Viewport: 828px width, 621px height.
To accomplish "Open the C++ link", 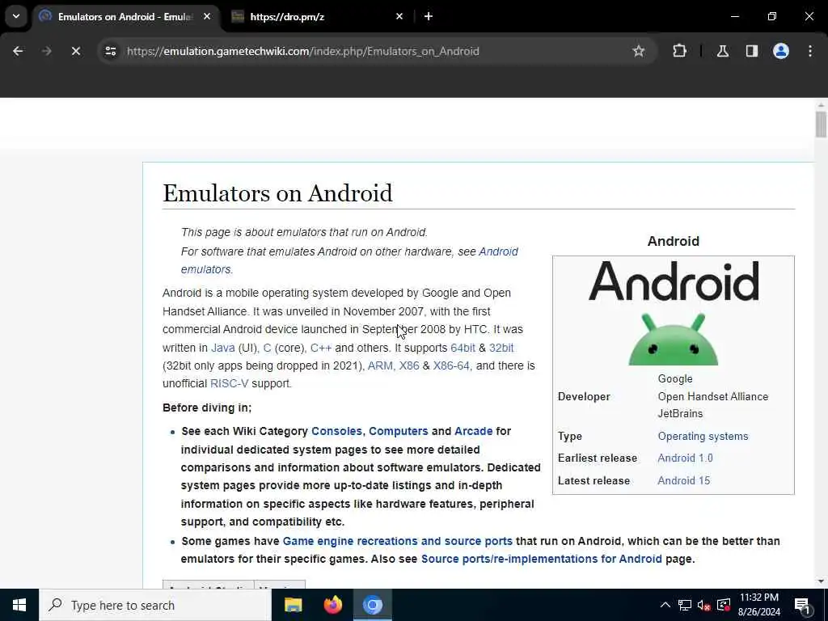I will click(x=320, y=348).
